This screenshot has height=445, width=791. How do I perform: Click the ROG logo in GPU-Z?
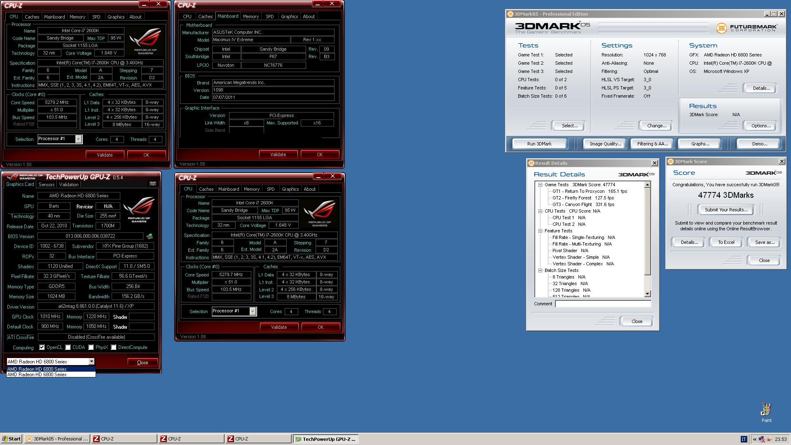tap(139, 210)
